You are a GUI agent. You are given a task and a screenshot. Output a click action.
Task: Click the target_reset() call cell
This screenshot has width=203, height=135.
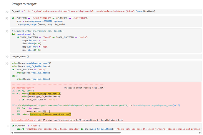click(x=20, y=56)
